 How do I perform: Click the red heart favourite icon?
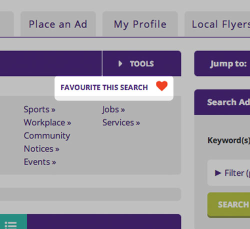click(161, 86)
